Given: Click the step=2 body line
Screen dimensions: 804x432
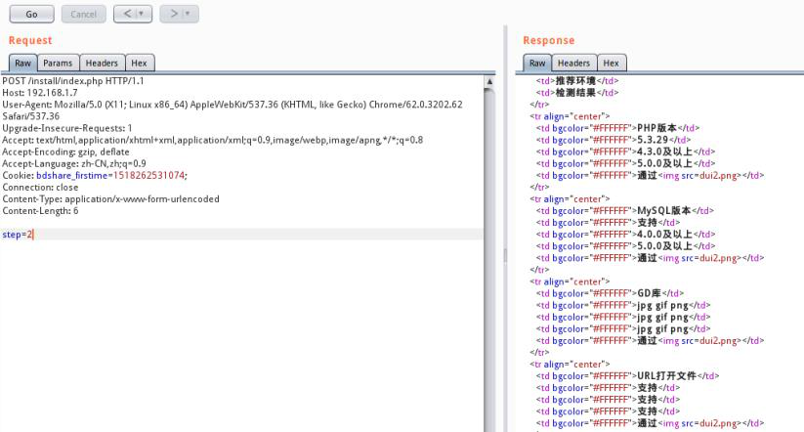Looking at the screenshot, I should [x=241, y=235].
